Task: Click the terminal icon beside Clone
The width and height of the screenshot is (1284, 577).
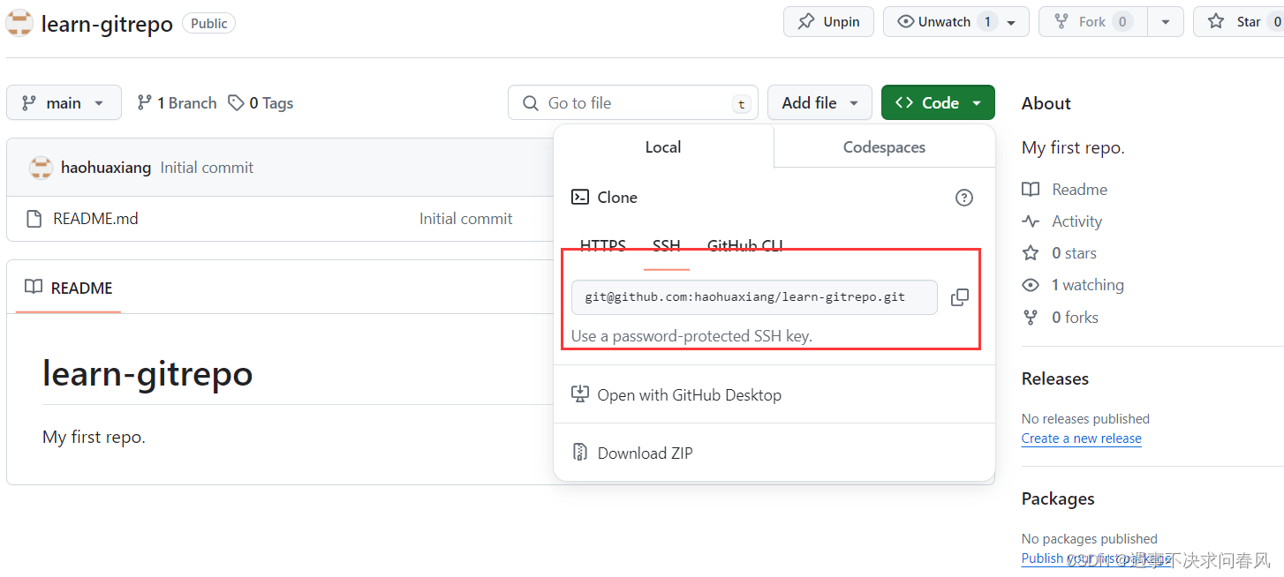Action: click(580, 197)
